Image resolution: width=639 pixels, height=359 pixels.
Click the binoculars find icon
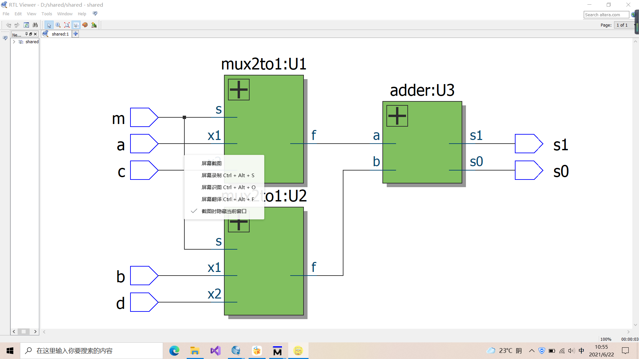[x=35, y=25]
